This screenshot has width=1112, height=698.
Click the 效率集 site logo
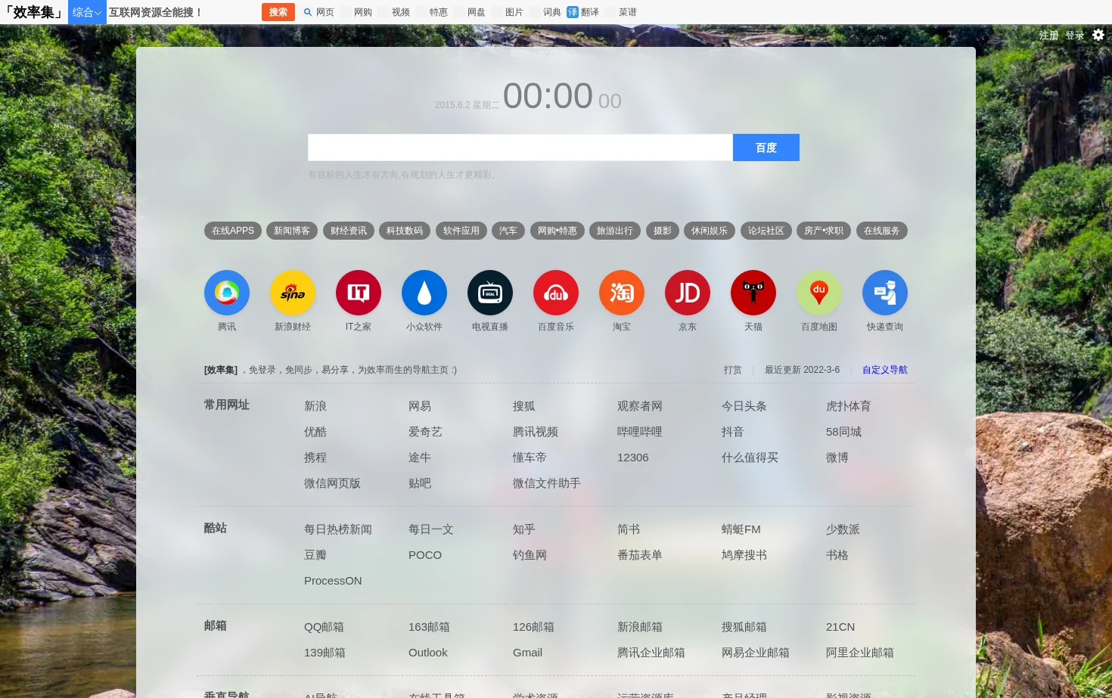click(x=33, y=12)
